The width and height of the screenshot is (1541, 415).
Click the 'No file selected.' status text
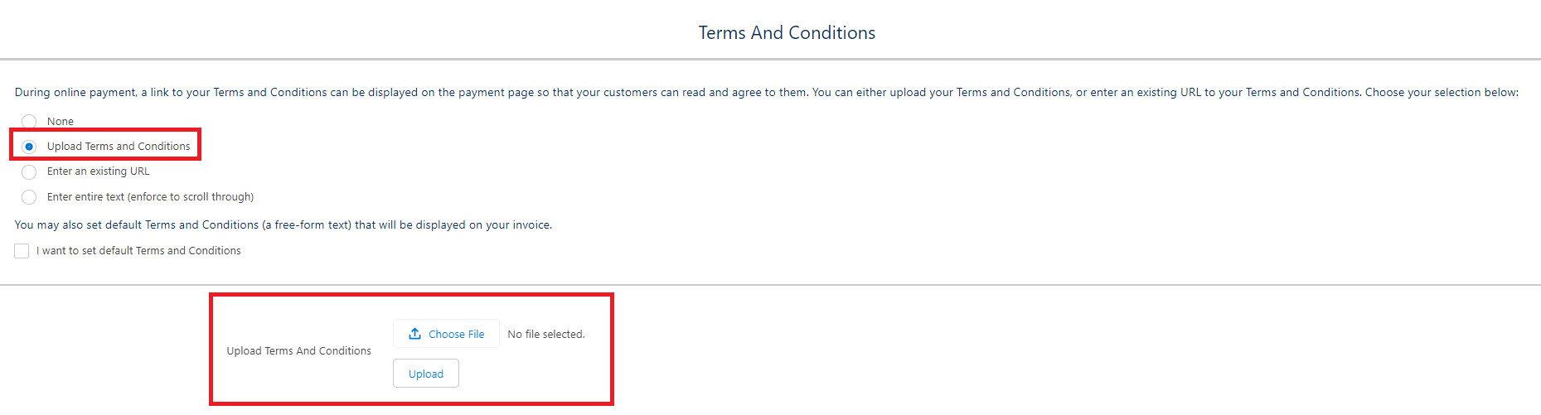(546, 335)
